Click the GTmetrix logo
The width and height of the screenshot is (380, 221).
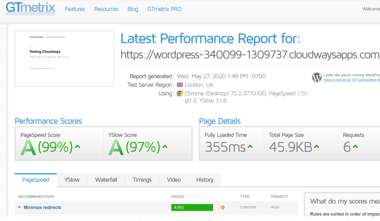click(30, 9)
